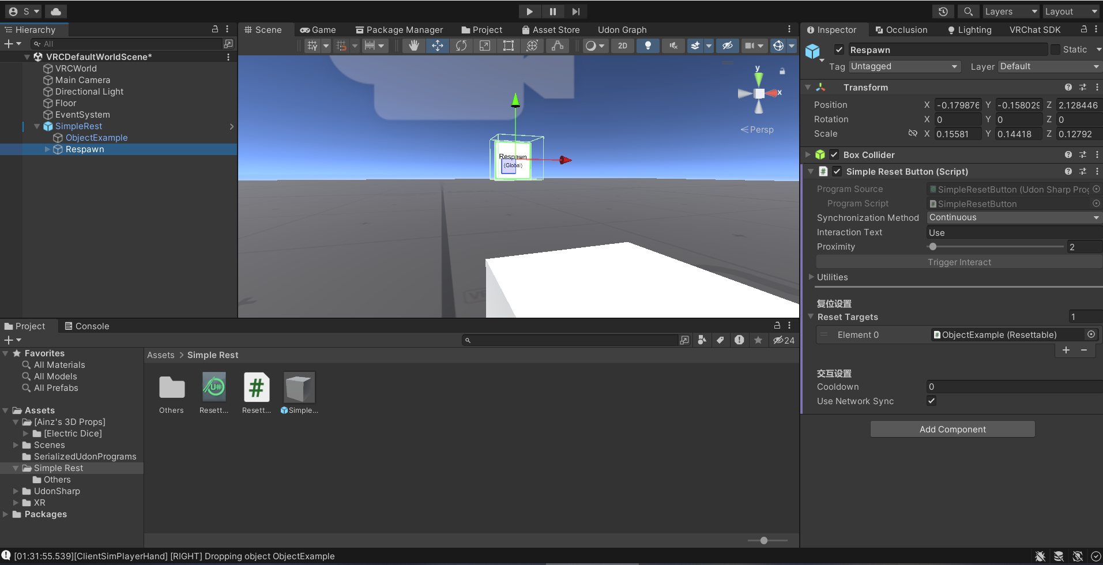Open the Lighting tab

[969, 29]
